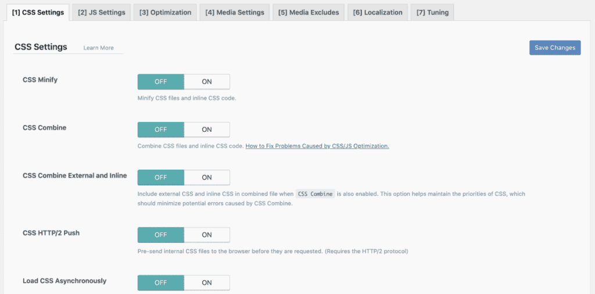Open the [3] Optimization tab
The width and height of the screenshot is (595, 294).
click(165, 13)
